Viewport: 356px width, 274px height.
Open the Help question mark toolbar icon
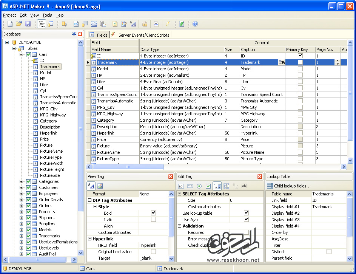click(x=195, y=24)
